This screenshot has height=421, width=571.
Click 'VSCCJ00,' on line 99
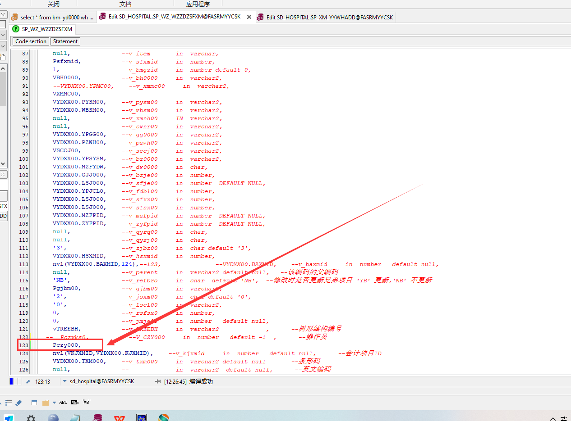pos(67,151)
